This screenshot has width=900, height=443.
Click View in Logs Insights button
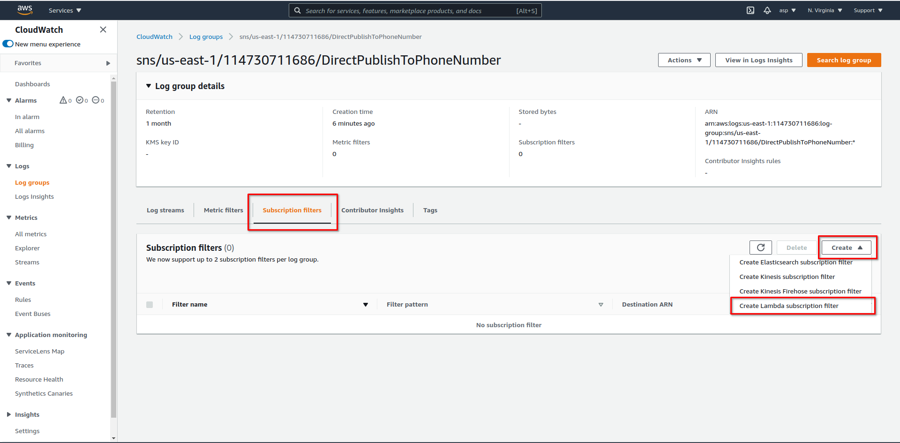pyautogui.click(x=759, y=60)
